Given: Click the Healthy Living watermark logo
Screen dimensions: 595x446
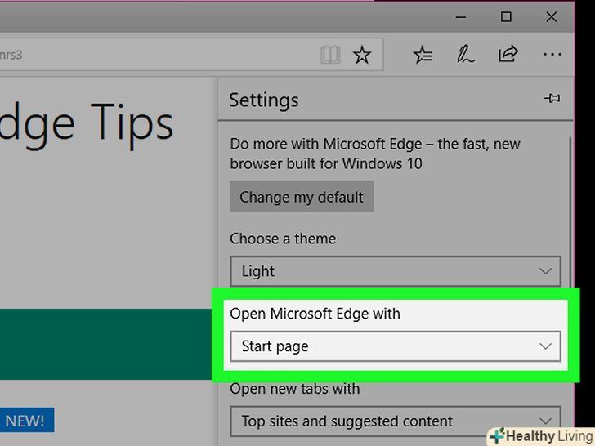Looking at the screenshot, I should [x=539, y=435].
